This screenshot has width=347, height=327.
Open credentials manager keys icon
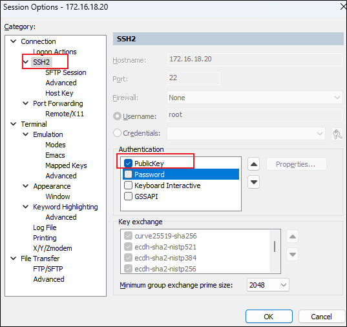pos(337,134)
